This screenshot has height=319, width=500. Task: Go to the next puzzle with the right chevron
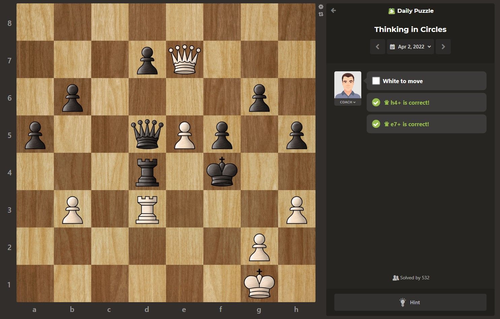pos(443,46)
